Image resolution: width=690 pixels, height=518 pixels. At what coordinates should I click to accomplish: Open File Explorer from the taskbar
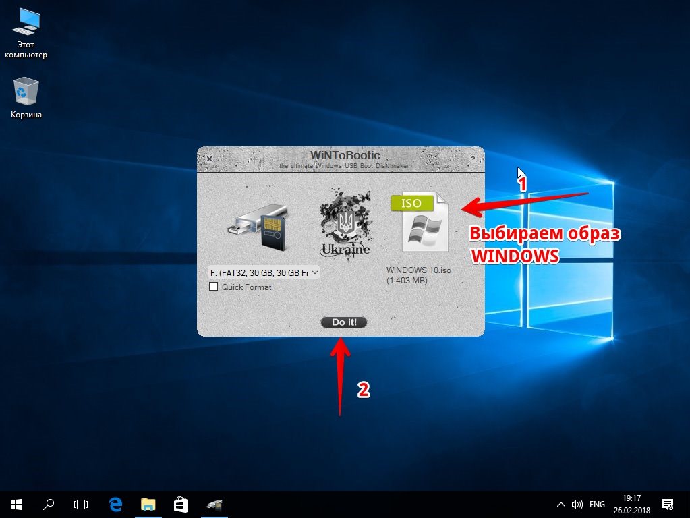click(148, 505)
